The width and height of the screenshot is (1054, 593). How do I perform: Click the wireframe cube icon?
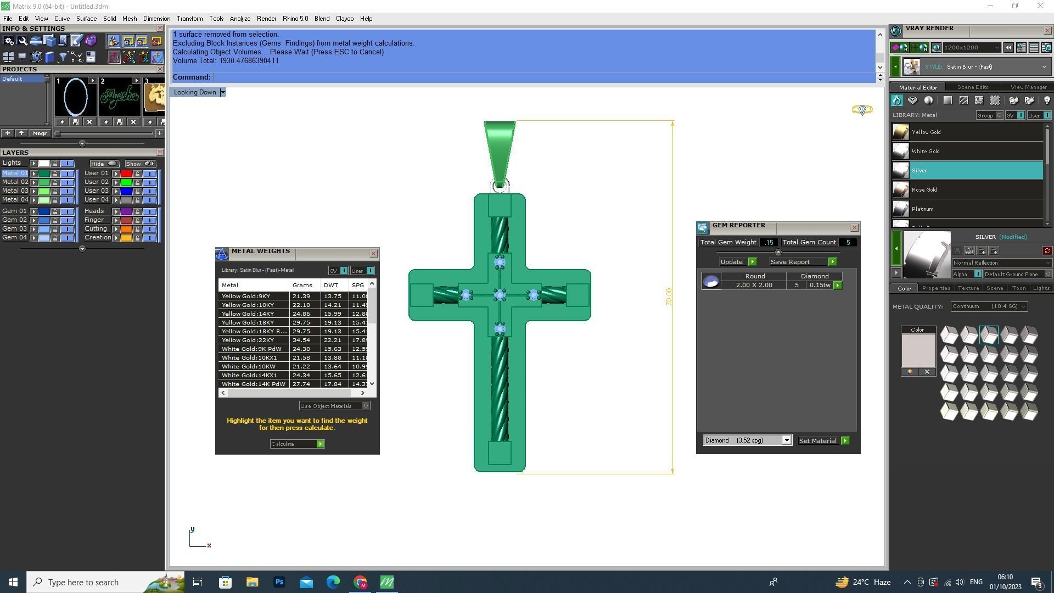[36, 57]
